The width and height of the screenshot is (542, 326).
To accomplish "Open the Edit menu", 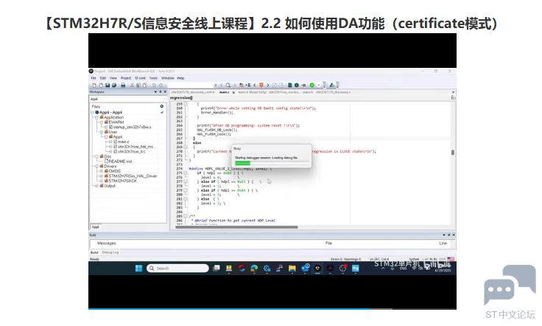I will point(103,78).
